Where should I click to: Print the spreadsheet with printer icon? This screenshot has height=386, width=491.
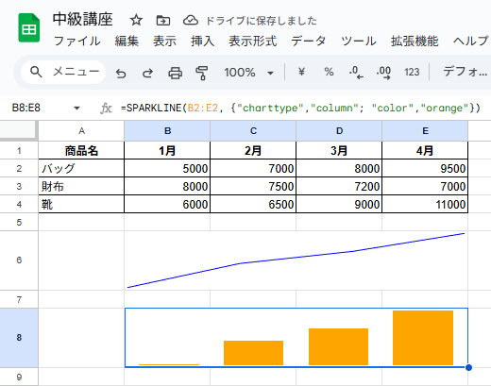point(175,73)
